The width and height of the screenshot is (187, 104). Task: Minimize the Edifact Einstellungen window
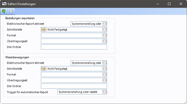pyautogui.click(x=158, y=4)
